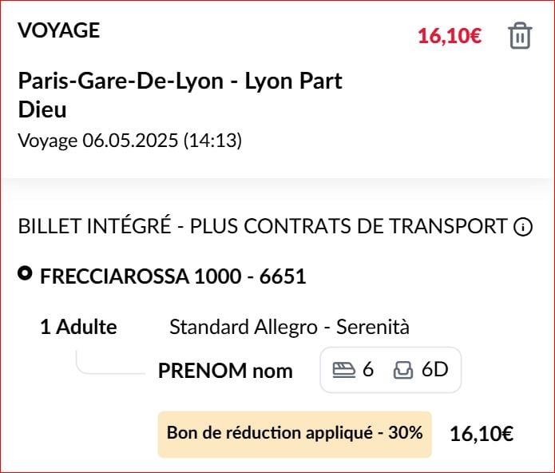Click the Standard Allegro - Serenità offer text

pyautogui.click(x=289, y=327)
